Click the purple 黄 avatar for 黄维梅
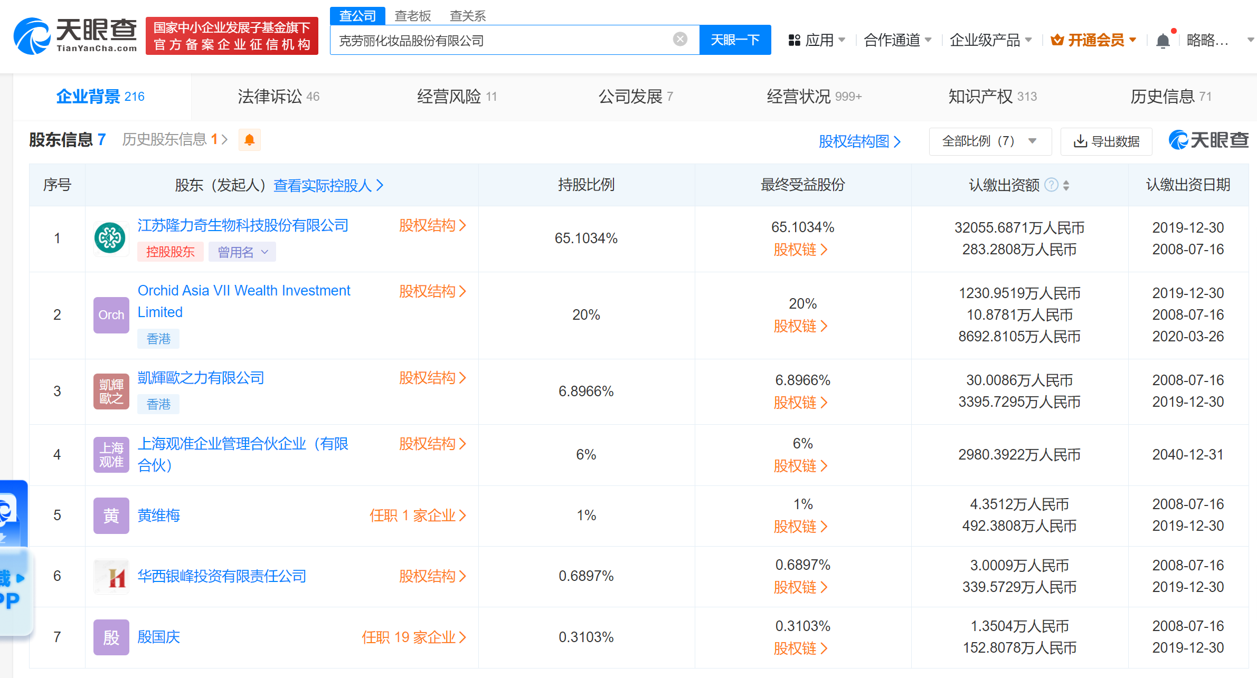 coord(111,515)
